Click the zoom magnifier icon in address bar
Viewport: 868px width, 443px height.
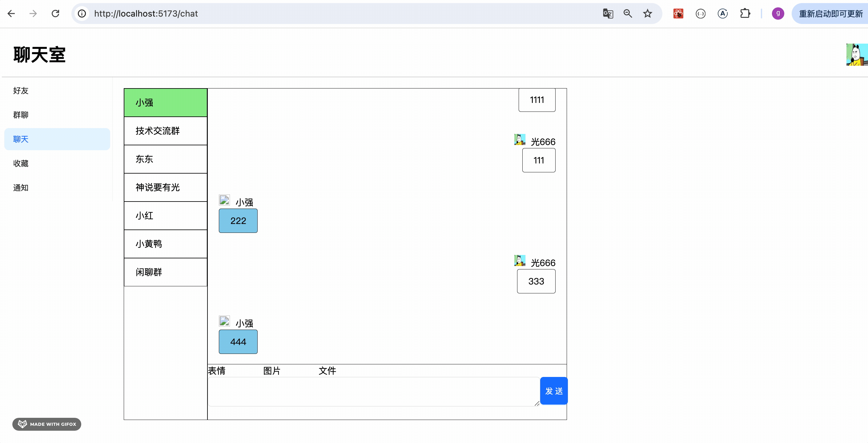[x=627, y=14]
